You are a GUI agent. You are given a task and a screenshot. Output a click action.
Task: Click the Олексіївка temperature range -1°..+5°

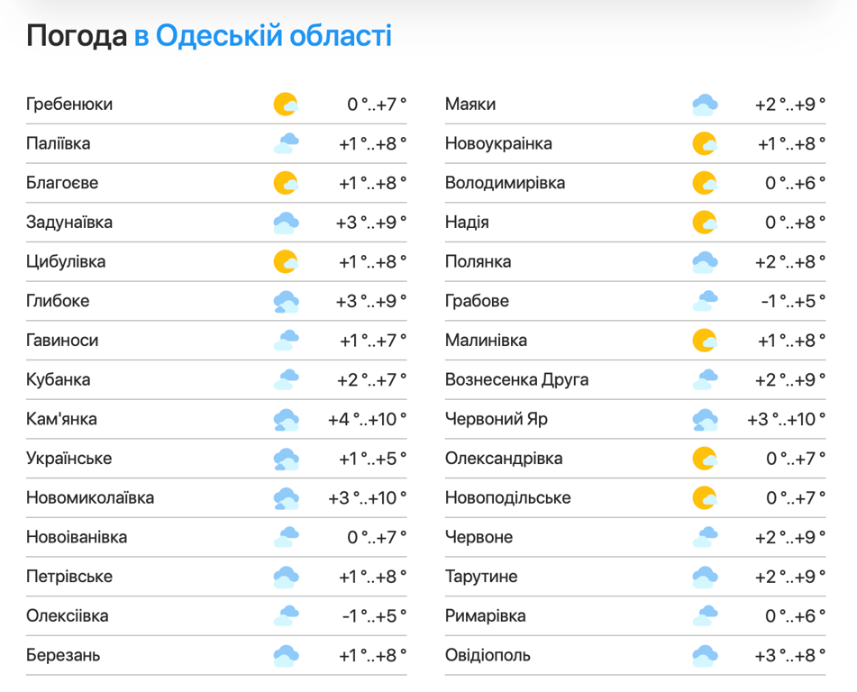(374, 616)
